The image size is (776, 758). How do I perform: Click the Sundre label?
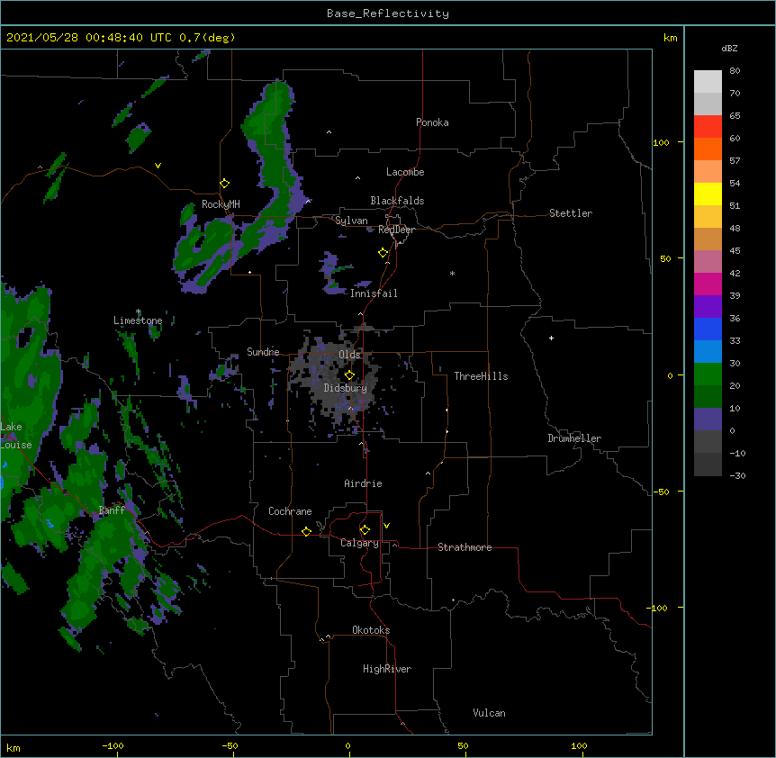point(263,352)
